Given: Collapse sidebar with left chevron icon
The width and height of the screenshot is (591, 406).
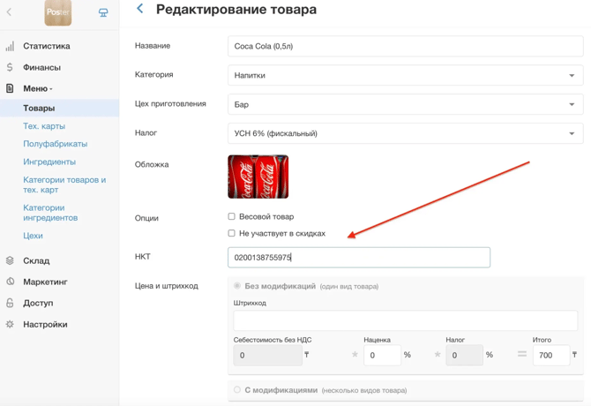Looking at the screenshot, I should point(10,12).
